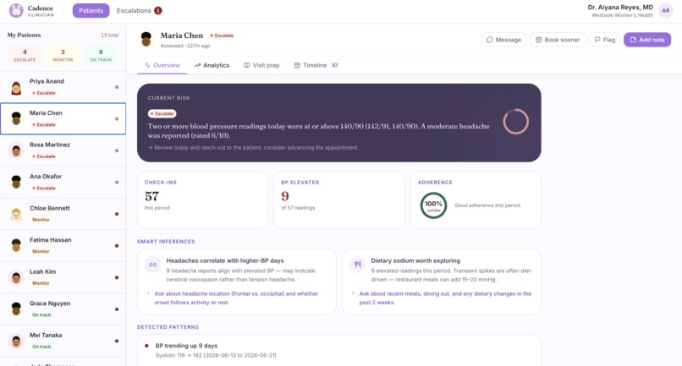Click the link icon on Headaches inference card
This screenshot has height=366, width=682.
click(x=152, y=265)
